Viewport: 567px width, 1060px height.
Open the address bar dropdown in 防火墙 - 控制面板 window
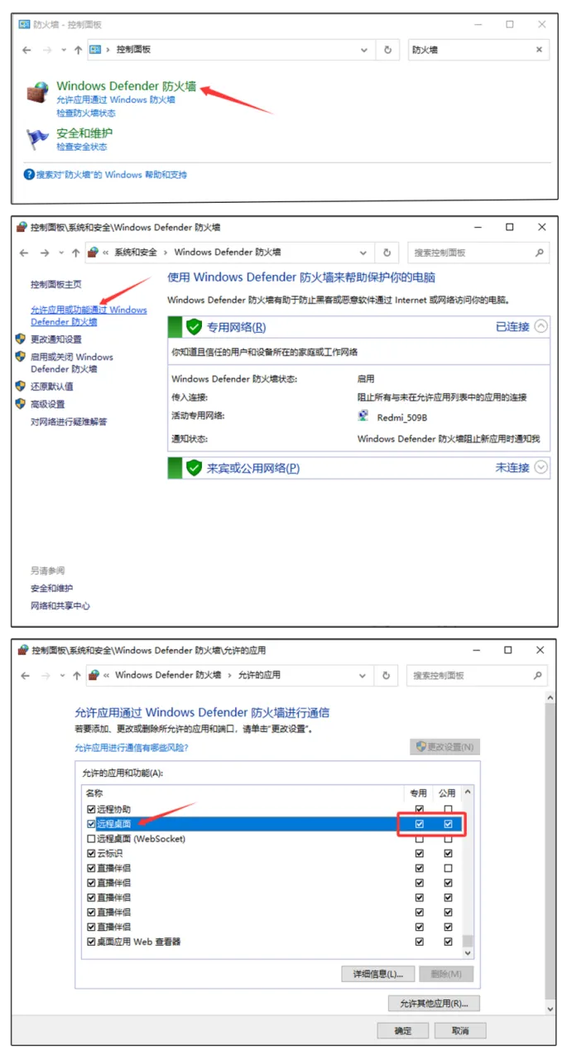(364, 50)
